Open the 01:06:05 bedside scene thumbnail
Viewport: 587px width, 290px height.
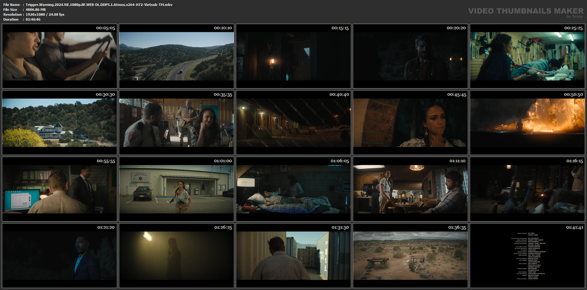pos(293,189)
